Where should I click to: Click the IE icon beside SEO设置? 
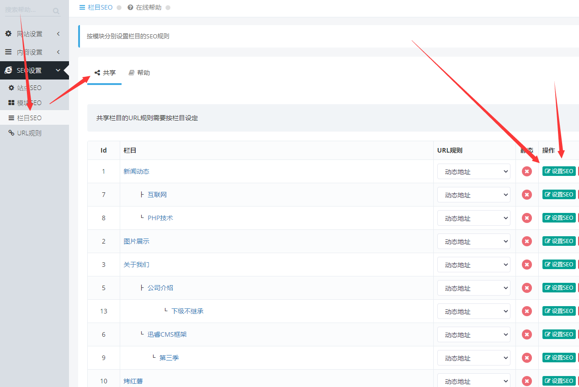click(8, 70)
